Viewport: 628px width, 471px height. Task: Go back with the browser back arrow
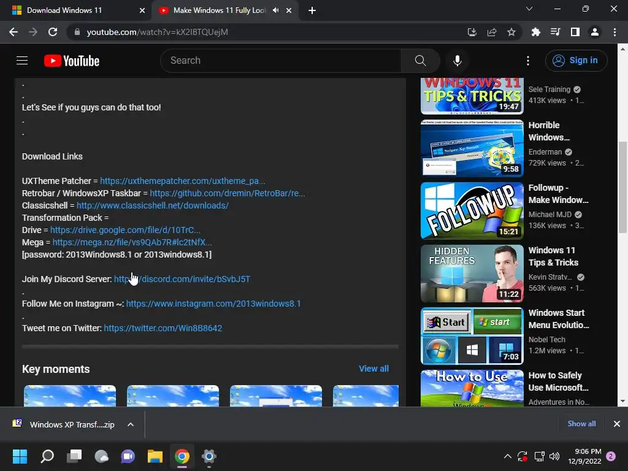pos(13,32)
